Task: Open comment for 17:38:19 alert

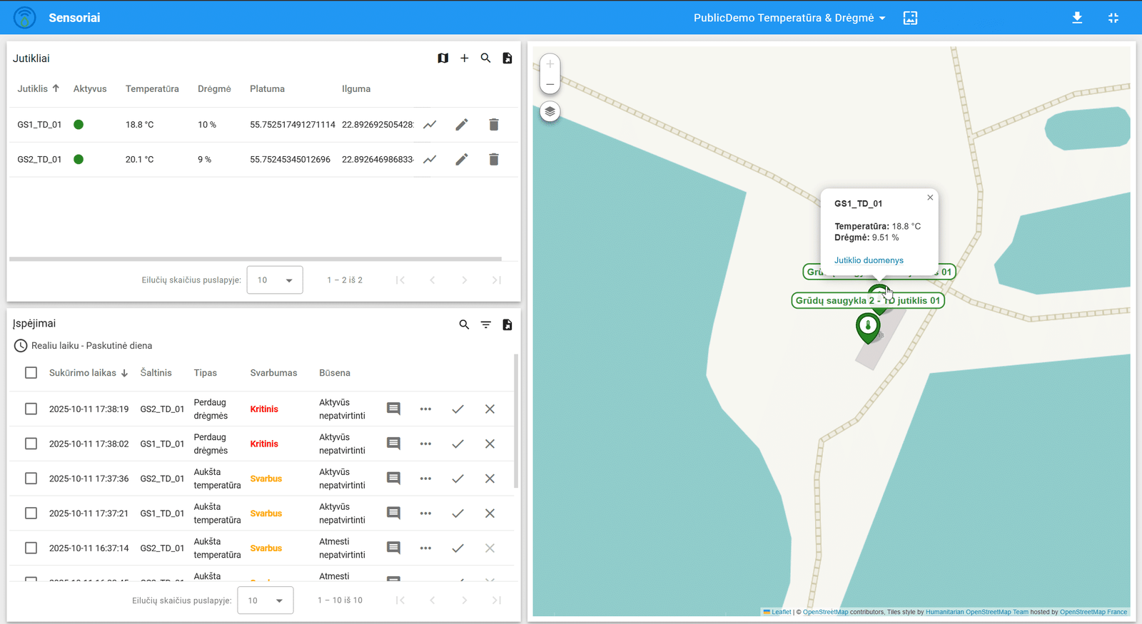Action: pyautogui.click(x=393, y=409)
